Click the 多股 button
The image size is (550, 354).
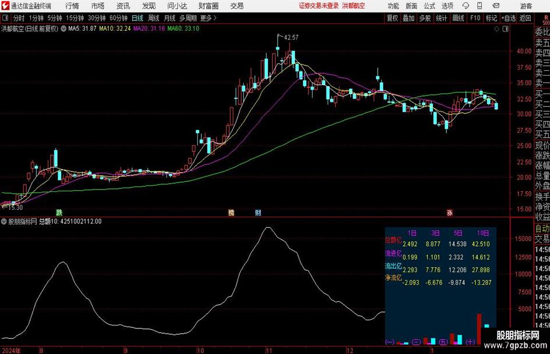pos(425,18)
